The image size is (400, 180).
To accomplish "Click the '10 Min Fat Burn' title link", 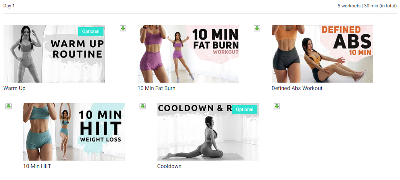I will [x=156, y=88].
